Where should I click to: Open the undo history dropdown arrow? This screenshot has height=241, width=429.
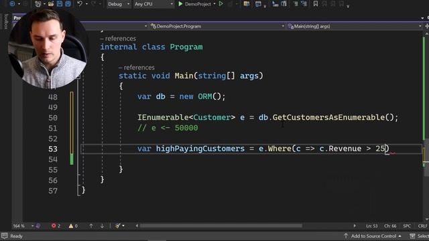point(86,4)
